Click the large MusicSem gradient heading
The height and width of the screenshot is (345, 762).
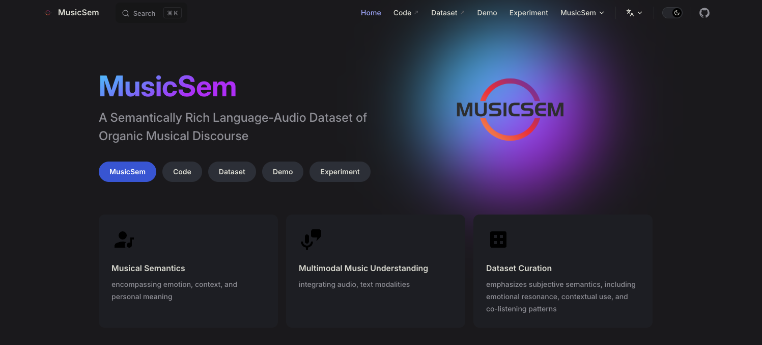[x=167, y=86]
